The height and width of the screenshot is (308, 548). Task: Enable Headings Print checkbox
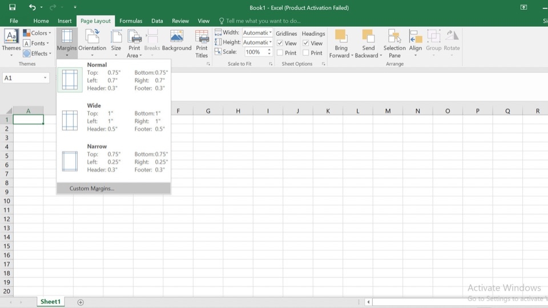[x=306, y=52]
